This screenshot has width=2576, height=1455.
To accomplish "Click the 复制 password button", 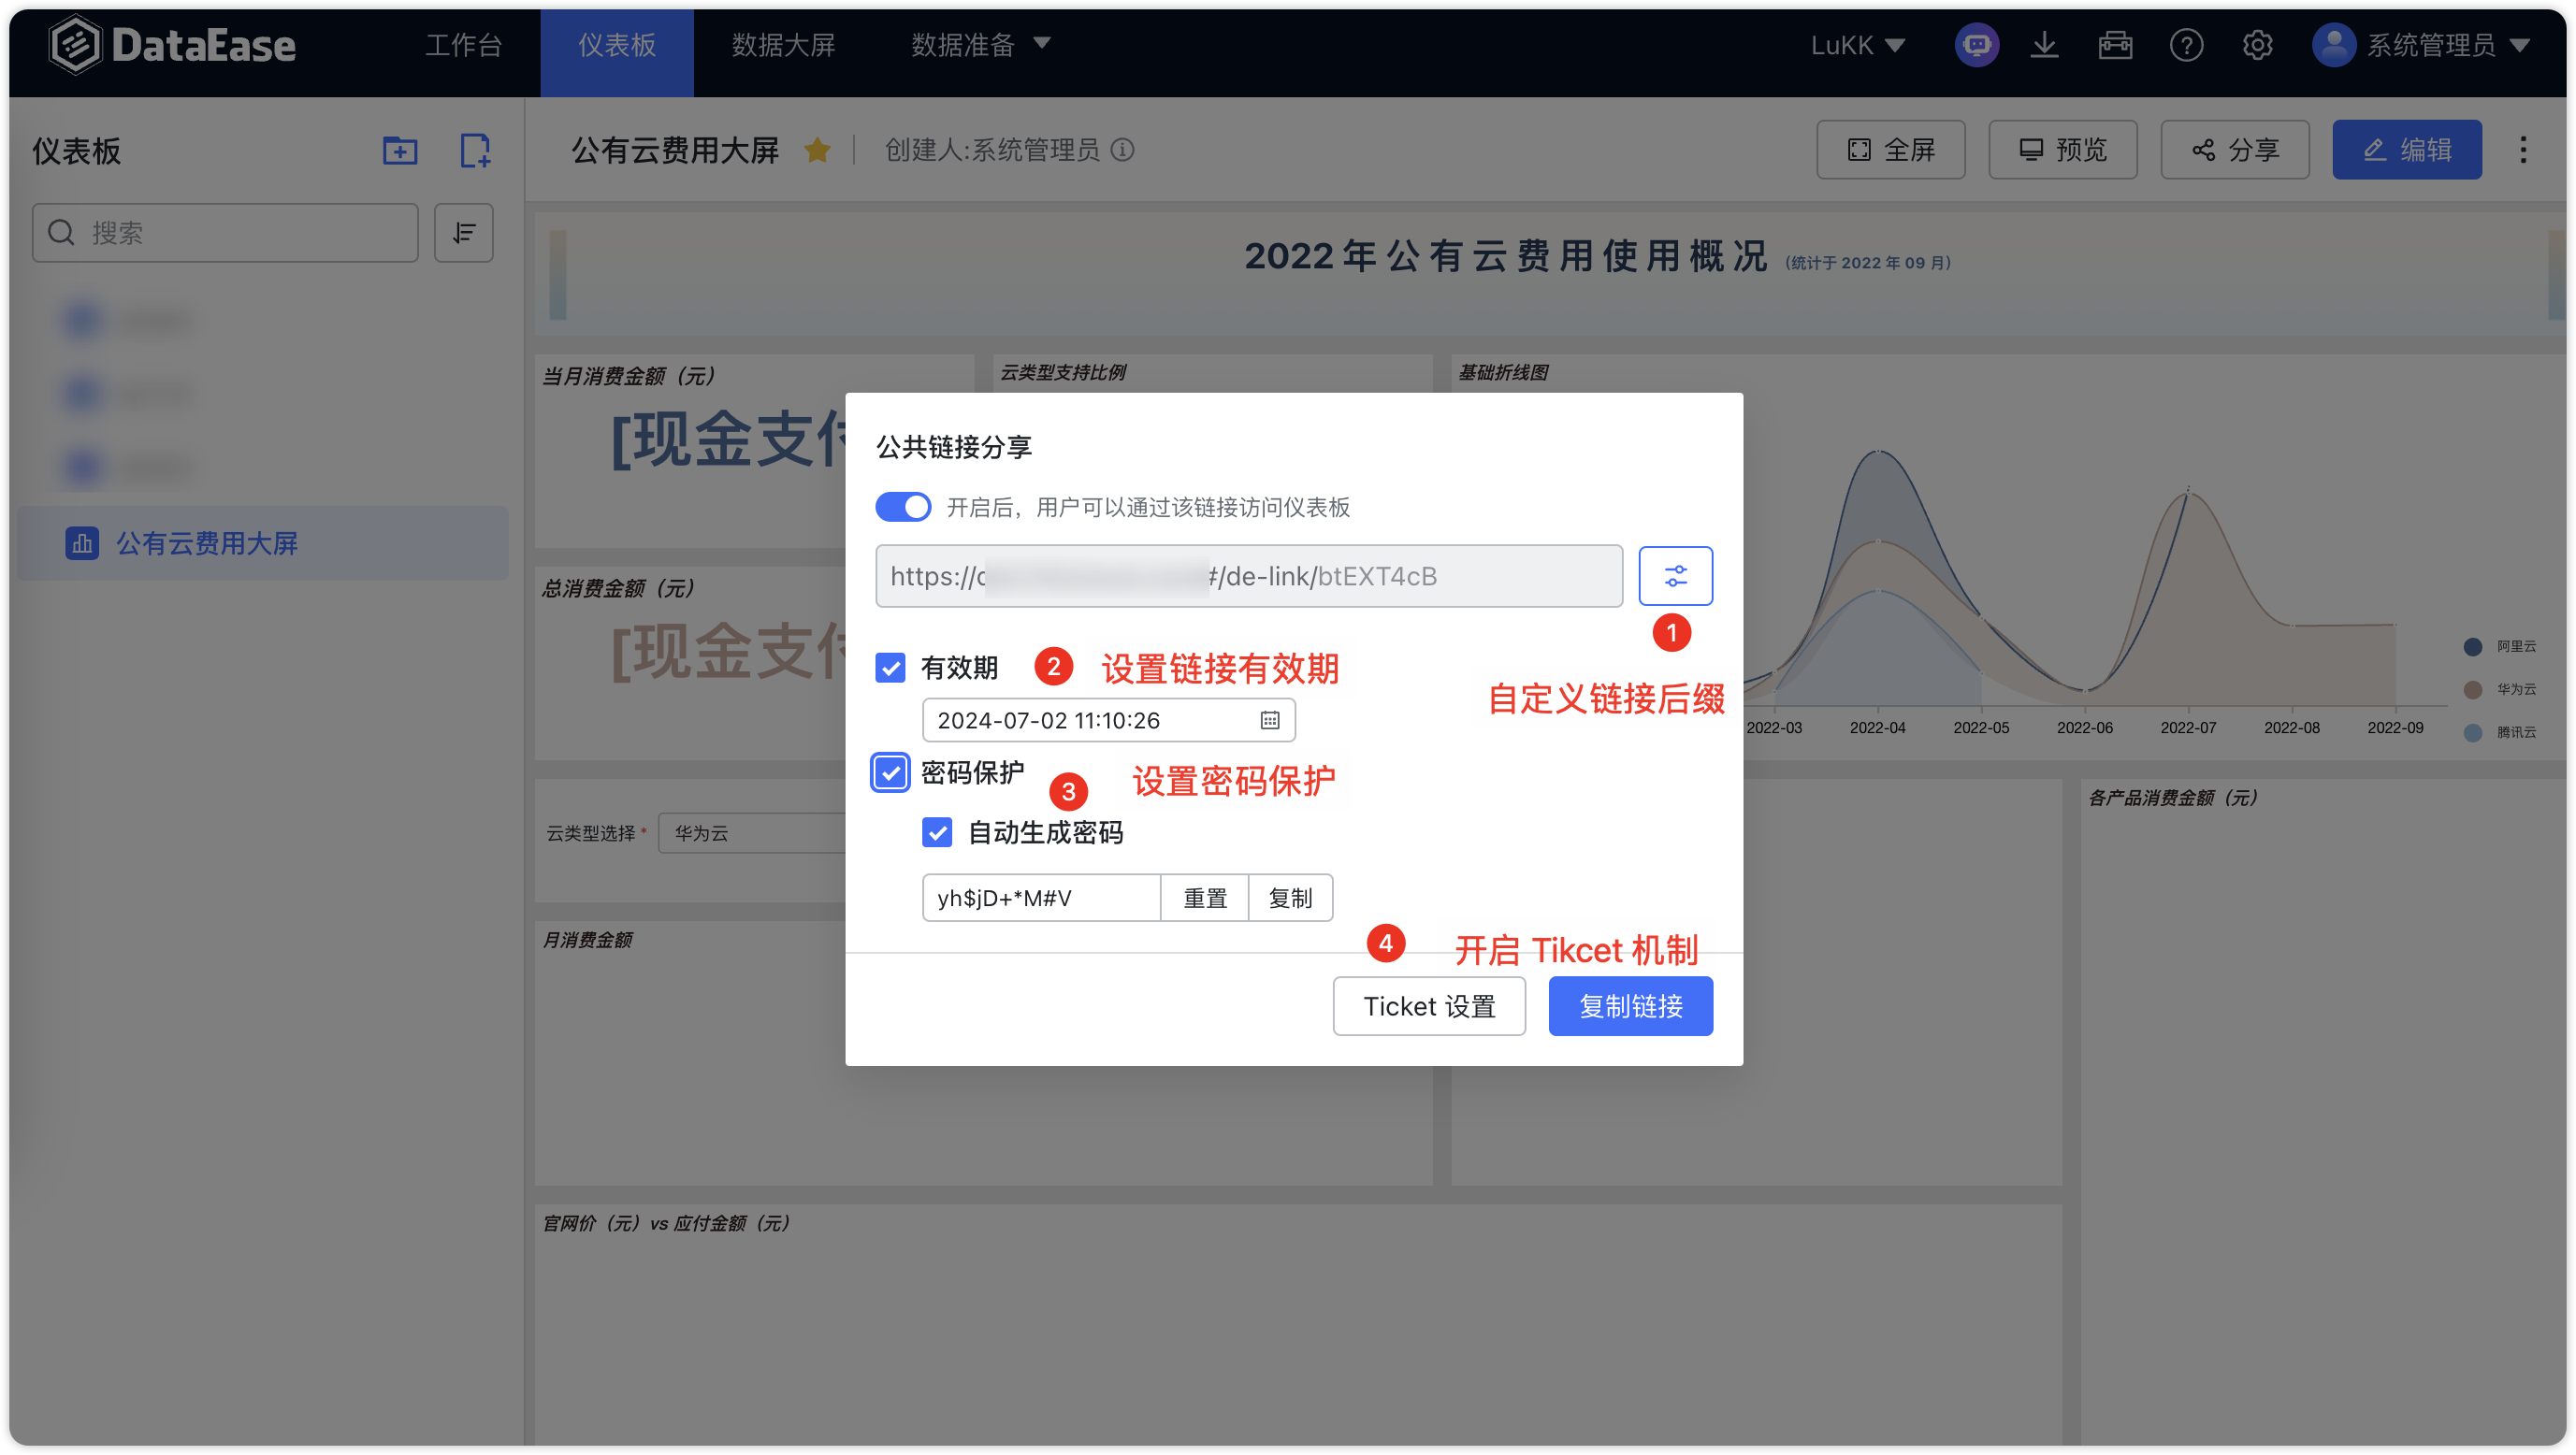I will [1290, 898].
